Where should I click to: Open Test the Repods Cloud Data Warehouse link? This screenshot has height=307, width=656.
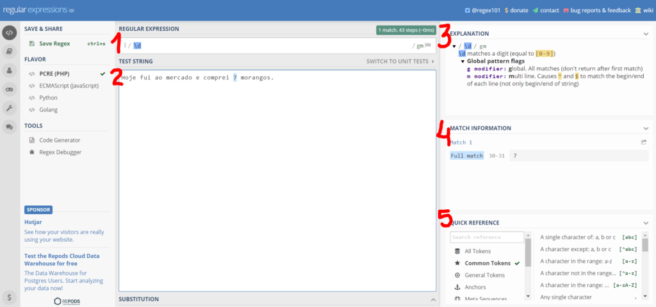[x=62, y=260]
